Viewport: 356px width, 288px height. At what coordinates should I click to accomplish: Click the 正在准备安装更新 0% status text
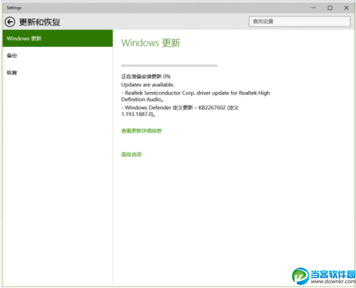point(146,76)
